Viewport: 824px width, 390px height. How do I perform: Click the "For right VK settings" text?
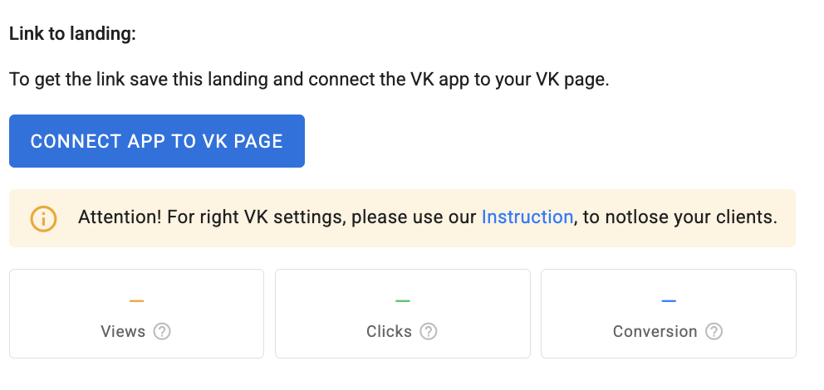point(253,217)
